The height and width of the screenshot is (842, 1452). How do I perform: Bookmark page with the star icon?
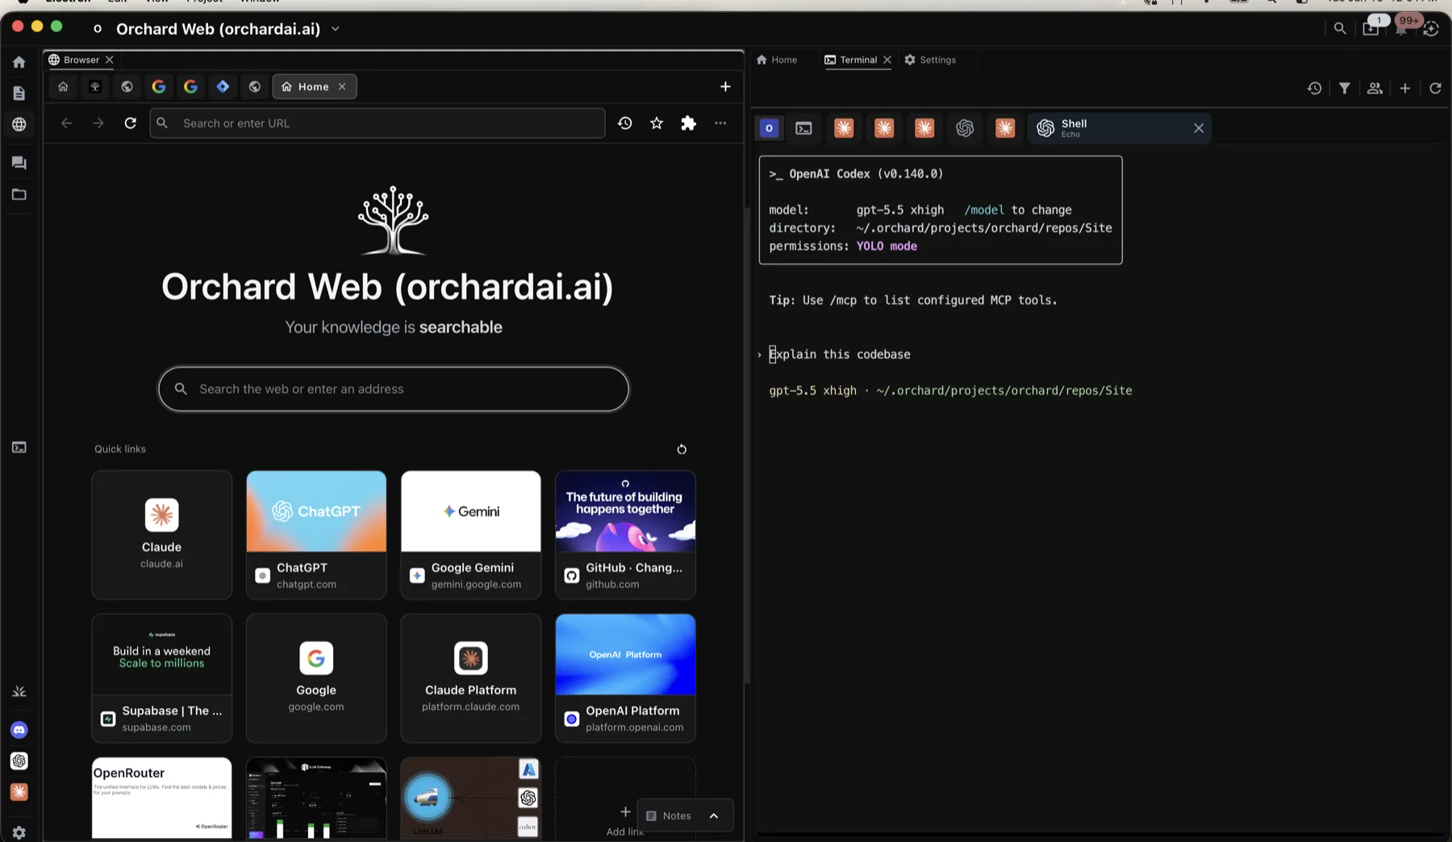(x=657, y=123)
